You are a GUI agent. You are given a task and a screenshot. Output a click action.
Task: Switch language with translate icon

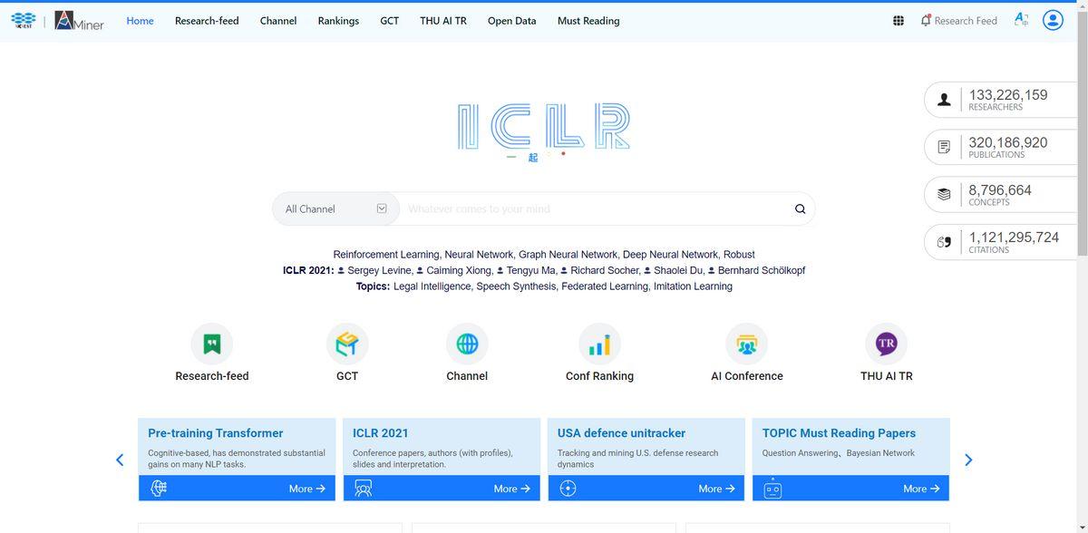point(1022,19)
